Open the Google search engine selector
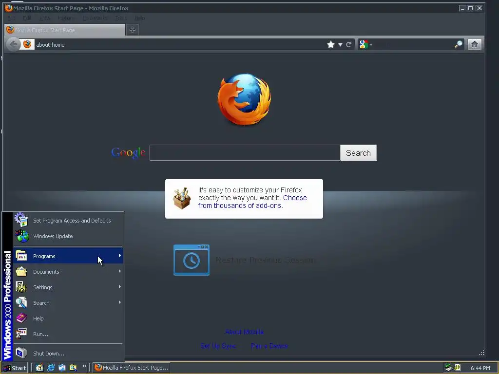Viewport: 499px width, 374px height. pos(365,44)
